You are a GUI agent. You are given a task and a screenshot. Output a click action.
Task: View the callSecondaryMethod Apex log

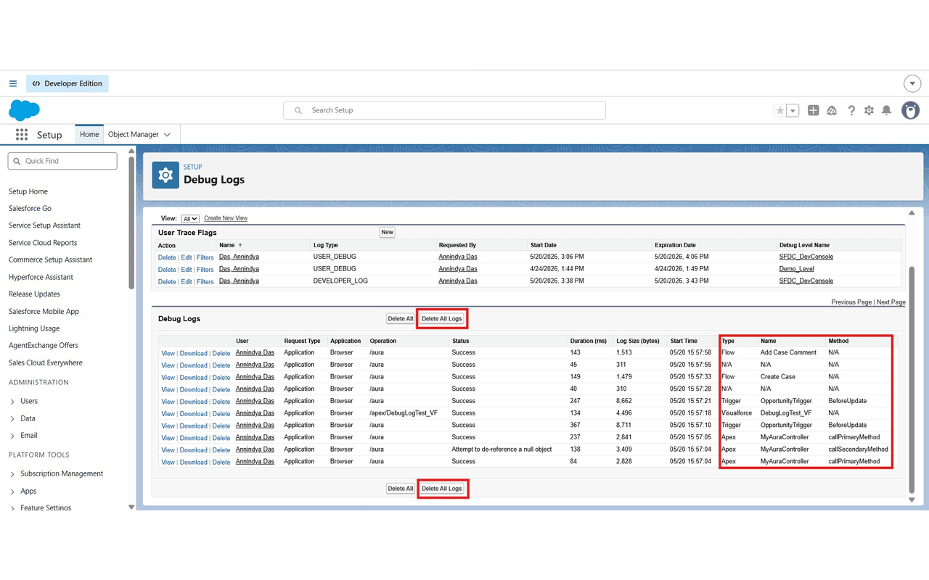pos(168,450)
